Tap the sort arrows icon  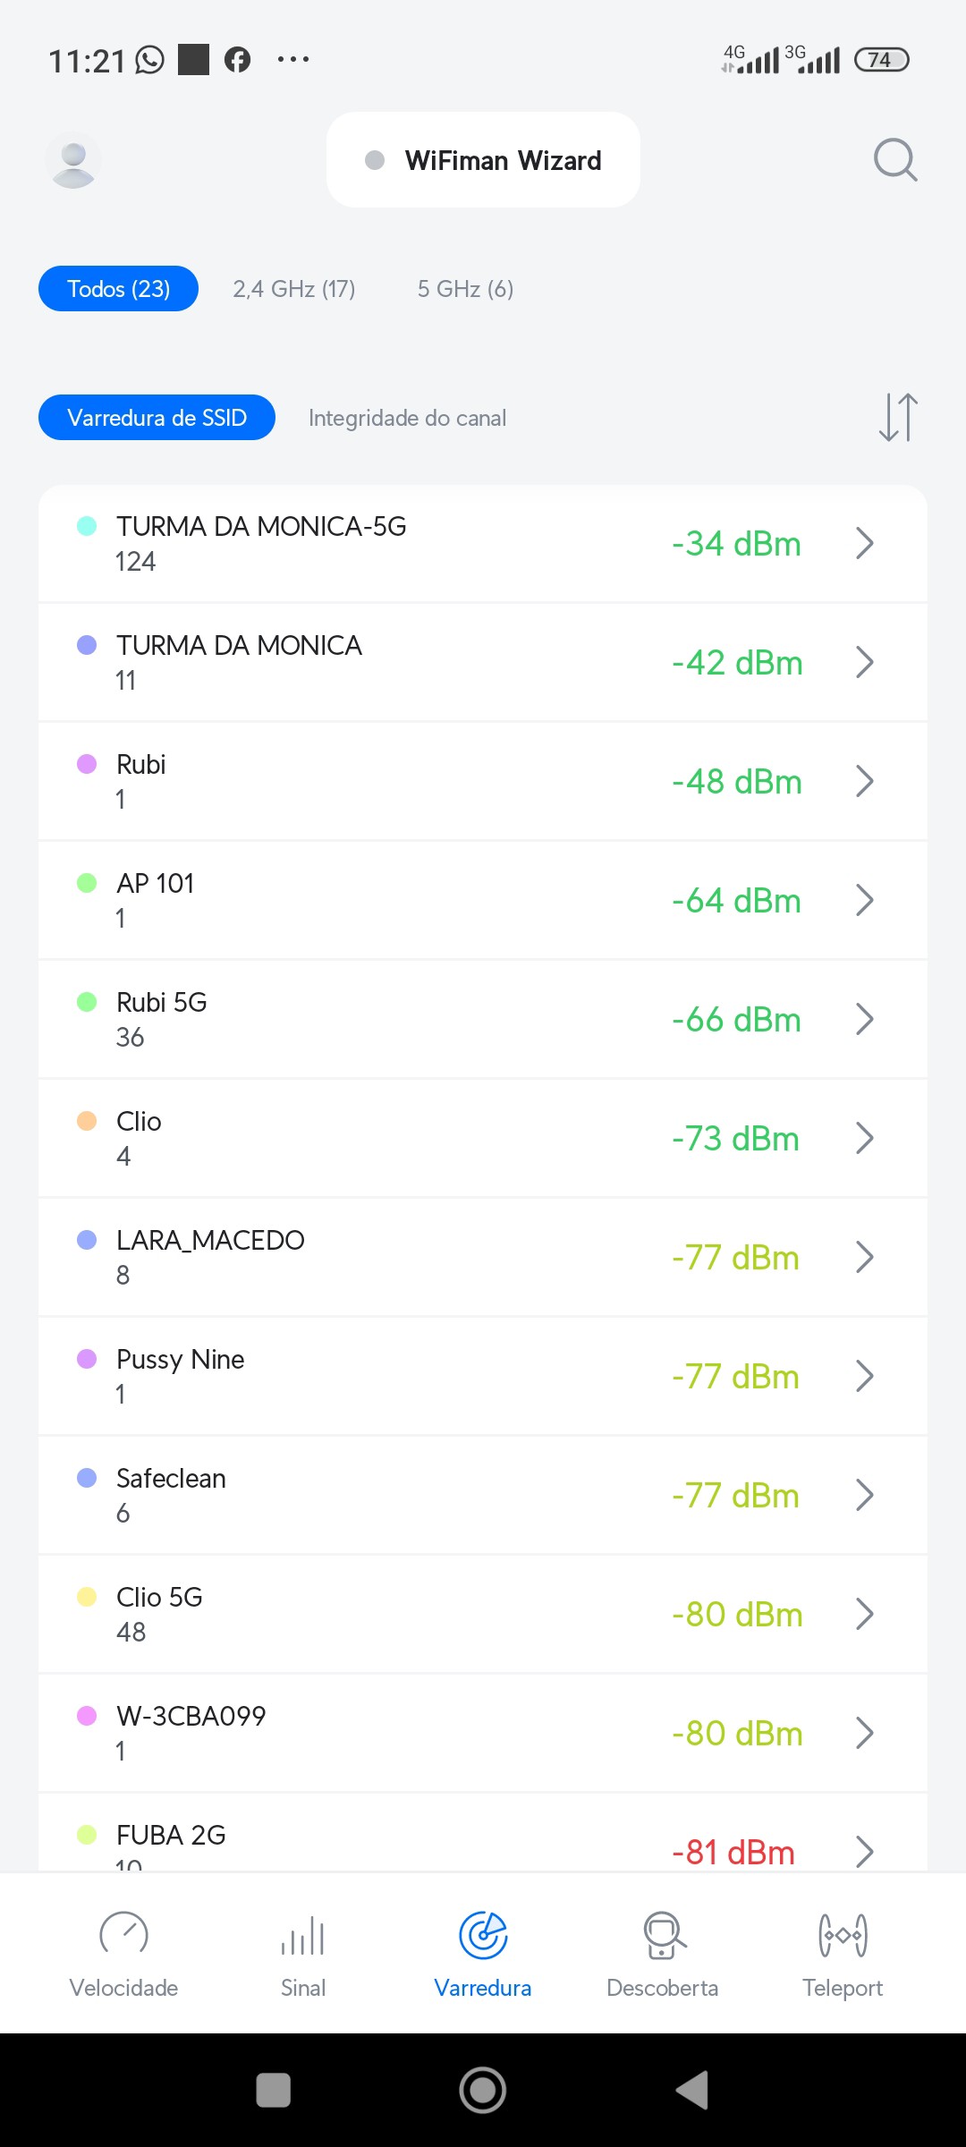pos(898,417)
